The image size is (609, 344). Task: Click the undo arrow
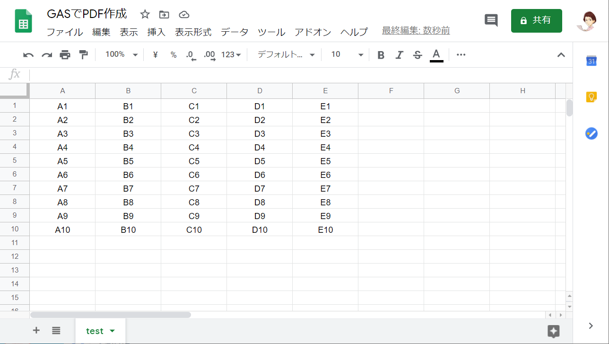tap(28, 55)
